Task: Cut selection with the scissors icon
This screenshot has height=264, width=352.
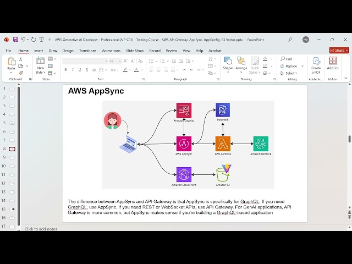Action: (21, 59)
